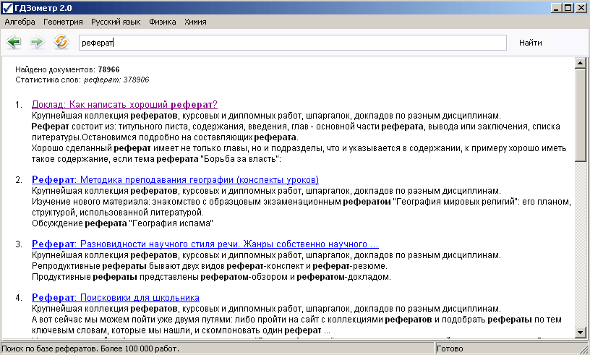The image size is (590, 355).
Task: Click the orange refresh icon
Action: click(x=61, y=42)
